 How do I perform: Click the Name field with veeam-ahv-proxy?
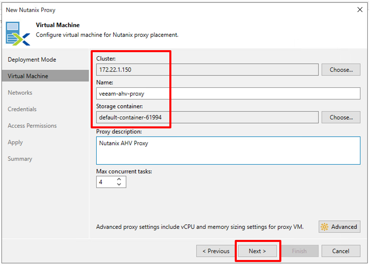point(228,93)
